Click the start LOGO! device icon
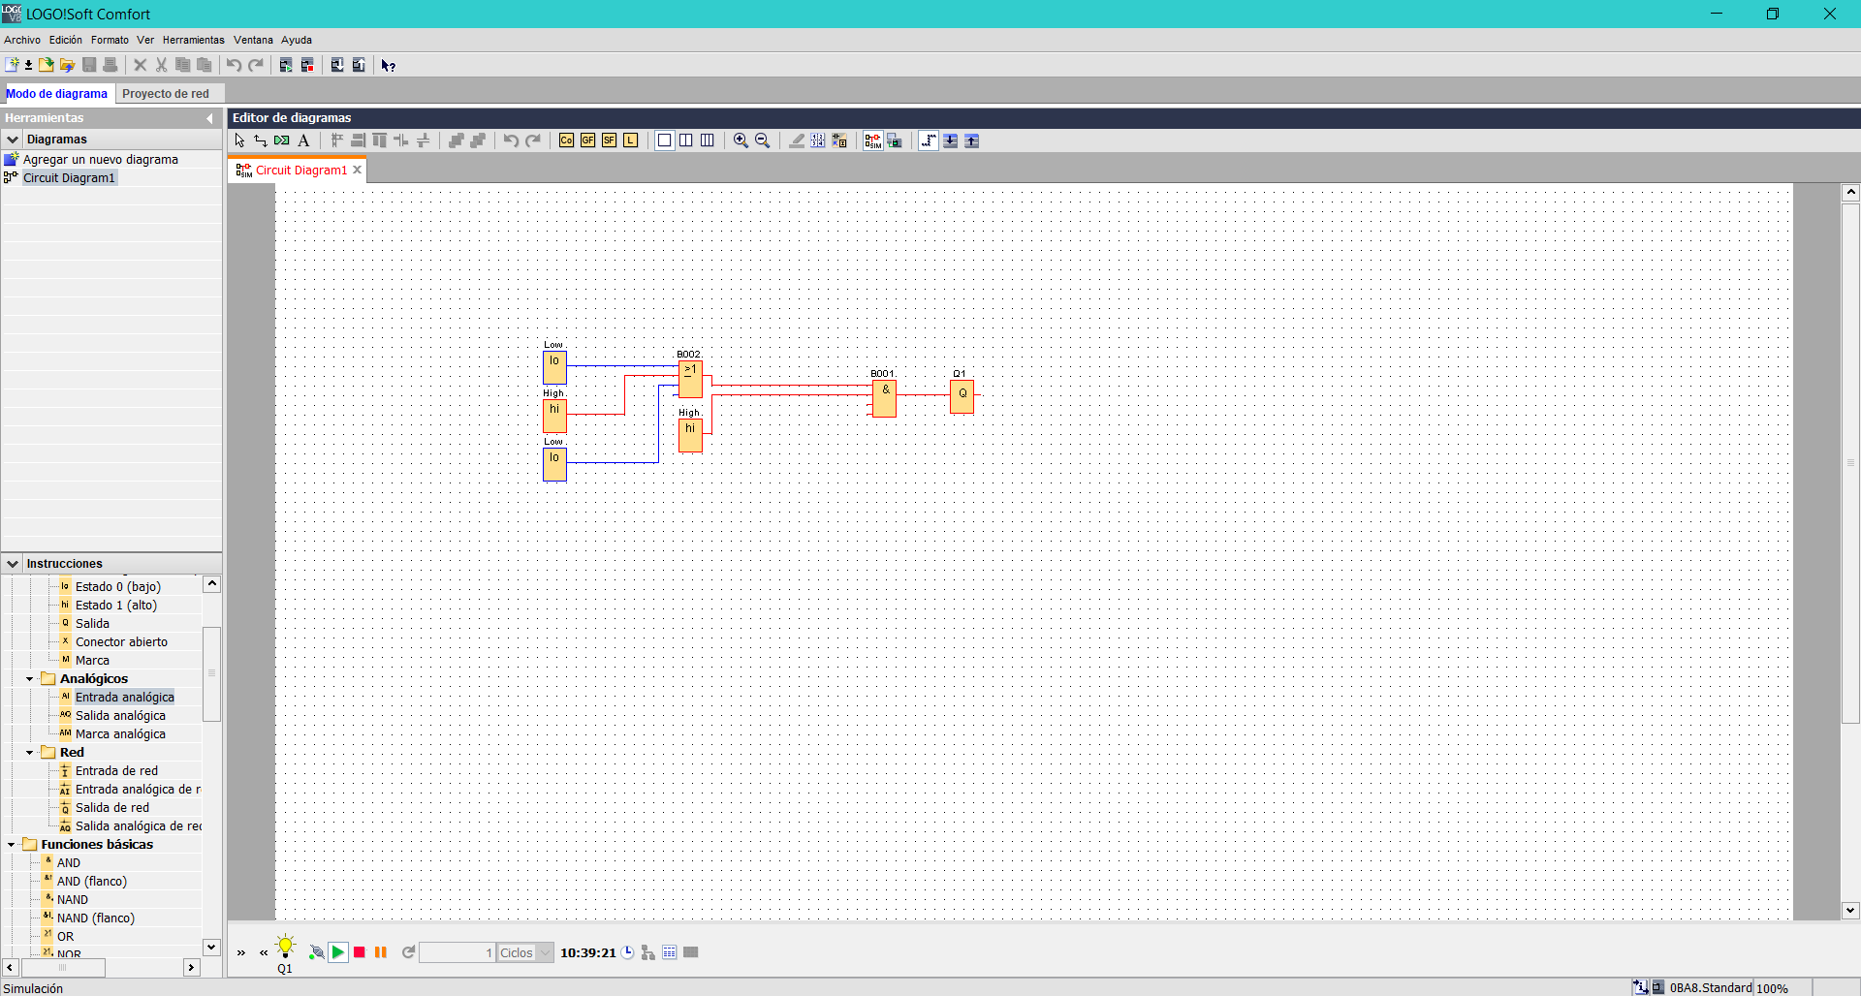The height and width of the screenshot is (996, 1861). (x=286, y=65)
